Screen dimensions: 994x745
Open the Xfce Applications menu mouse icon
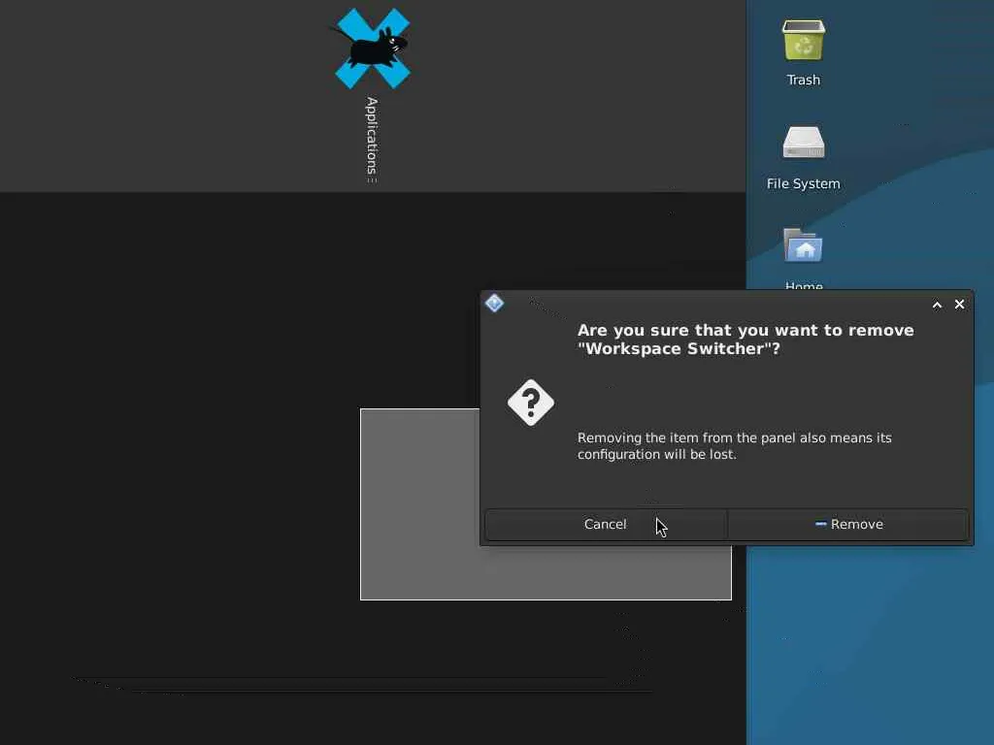click(372, 49)
